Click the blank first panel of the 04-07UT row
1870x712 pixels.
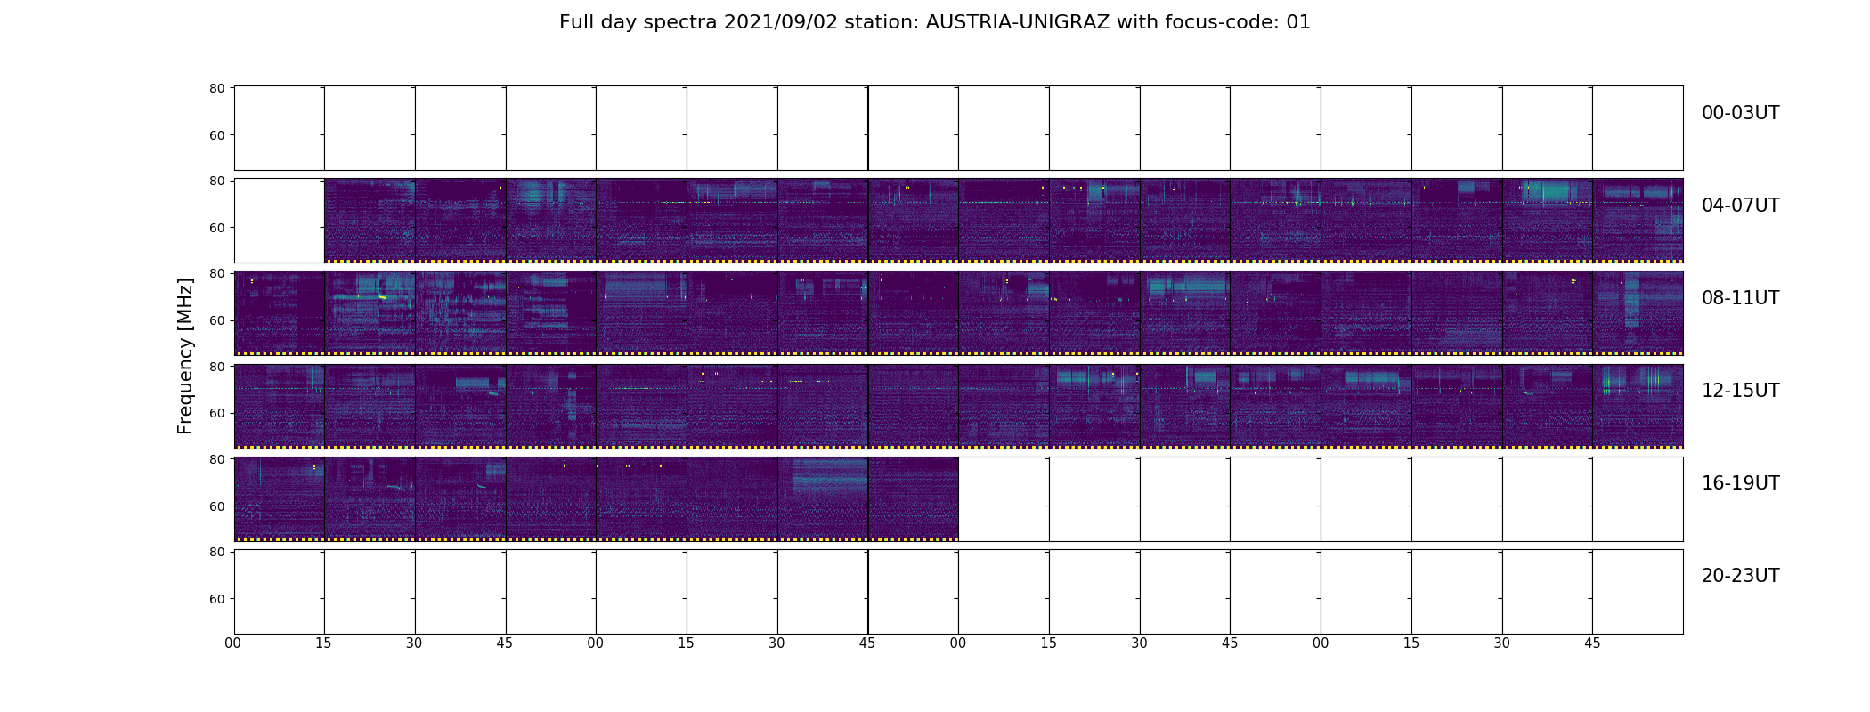click(280, 221)
